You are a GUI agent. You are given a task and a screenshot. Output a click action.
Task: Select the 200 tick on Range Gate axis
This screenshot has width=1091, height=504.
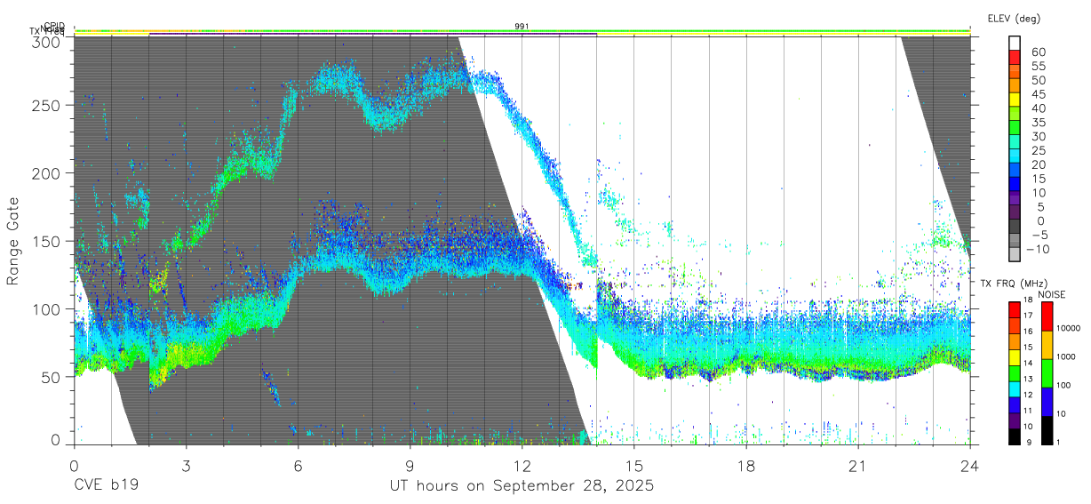46,173
